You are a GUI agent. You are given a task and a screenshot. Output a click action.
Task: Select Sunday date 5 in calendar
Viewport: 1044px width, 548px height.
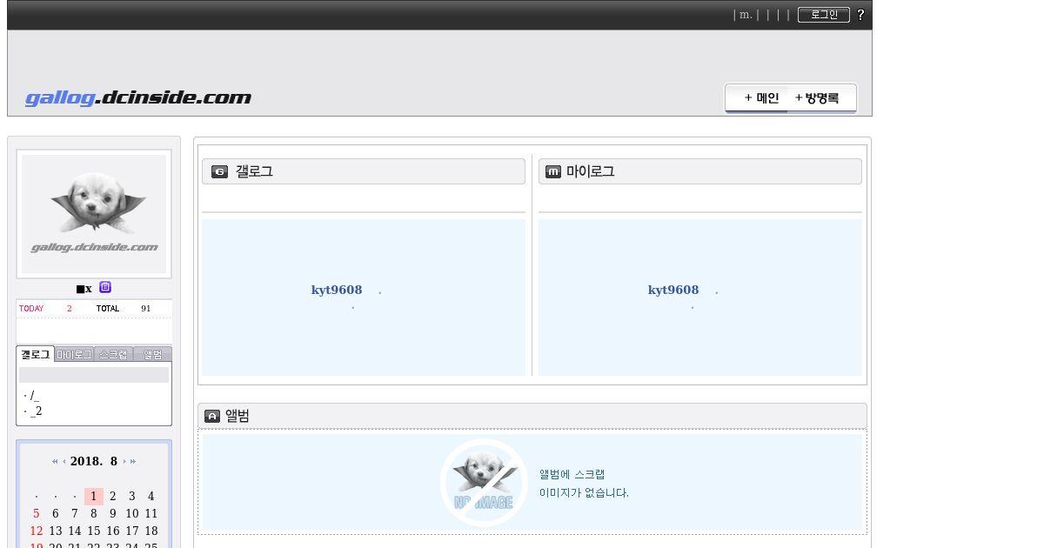pyautogui.click(x=37, y=514)
